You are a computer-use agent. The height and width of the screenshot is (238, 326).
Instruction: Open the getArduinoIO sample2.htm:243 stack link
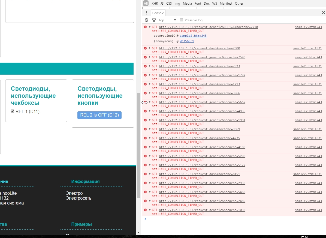(x=193, y=36)
